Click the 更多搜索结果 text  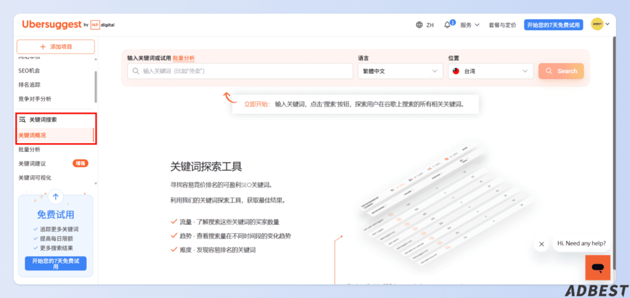point(56,248)
